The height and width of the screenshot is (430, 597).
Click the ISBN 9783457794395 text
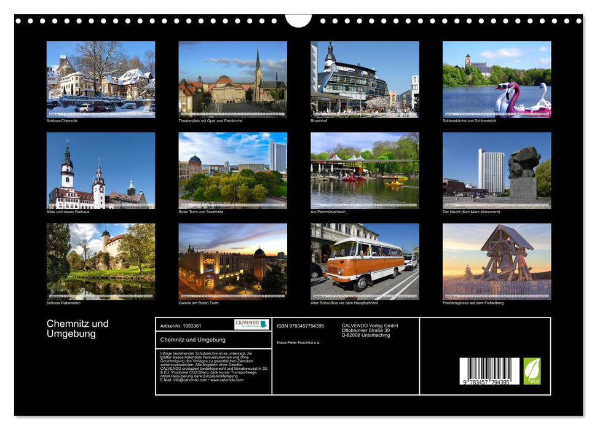coord(299,326)
